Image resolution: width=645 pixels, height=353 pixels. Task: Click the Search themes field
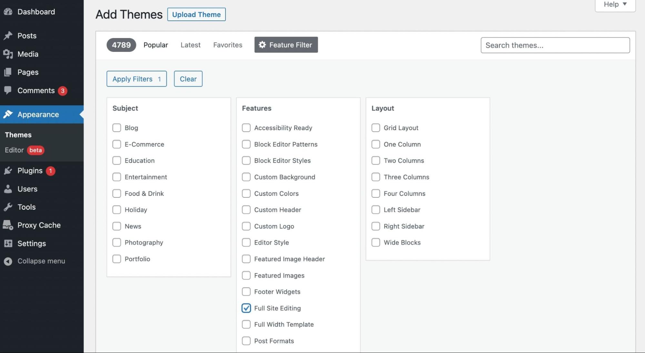(x=555, y=45)
